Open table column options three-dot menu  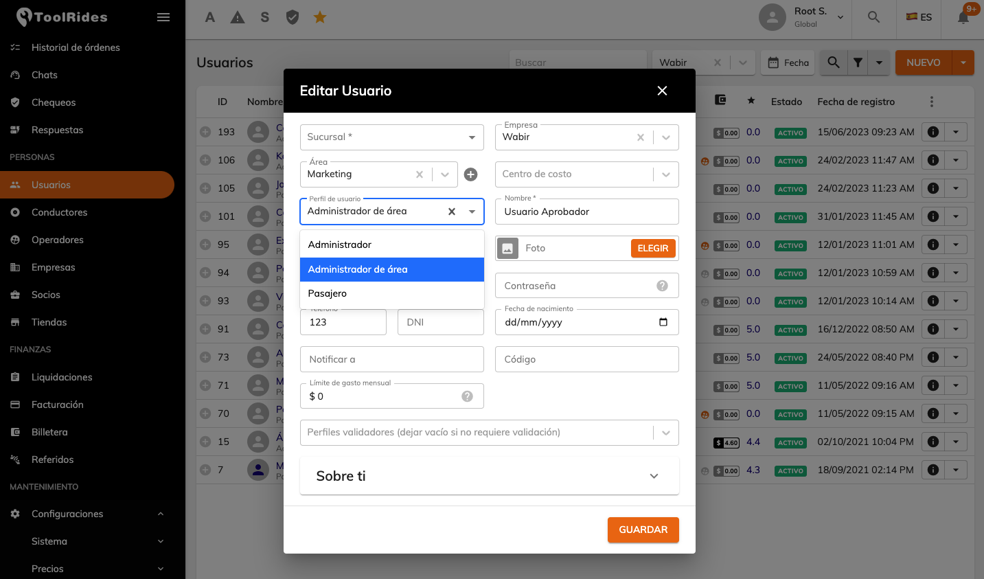[932, 102]
